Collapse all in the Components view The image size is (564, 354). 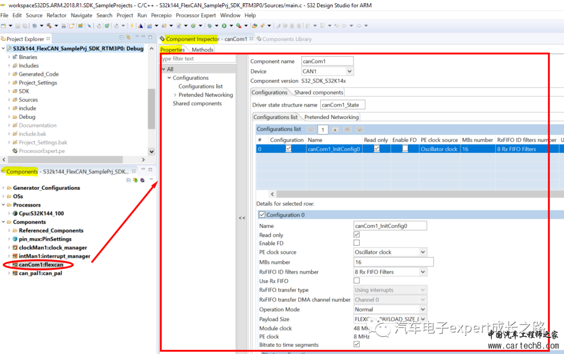(x=128, y=180)
